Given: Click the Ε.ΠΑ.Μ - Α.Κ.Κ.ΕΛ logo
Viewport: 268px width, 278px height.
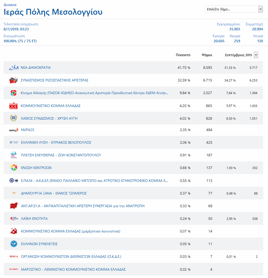Looking at the screenshot, I should point(14,181).
